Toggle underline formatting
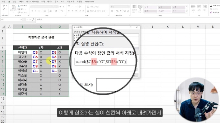The image size is (220, 123). pos(39,11)
